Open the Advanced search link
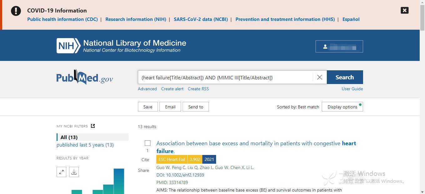This screenshot has height=194, width=425. (x=147, y=89)
